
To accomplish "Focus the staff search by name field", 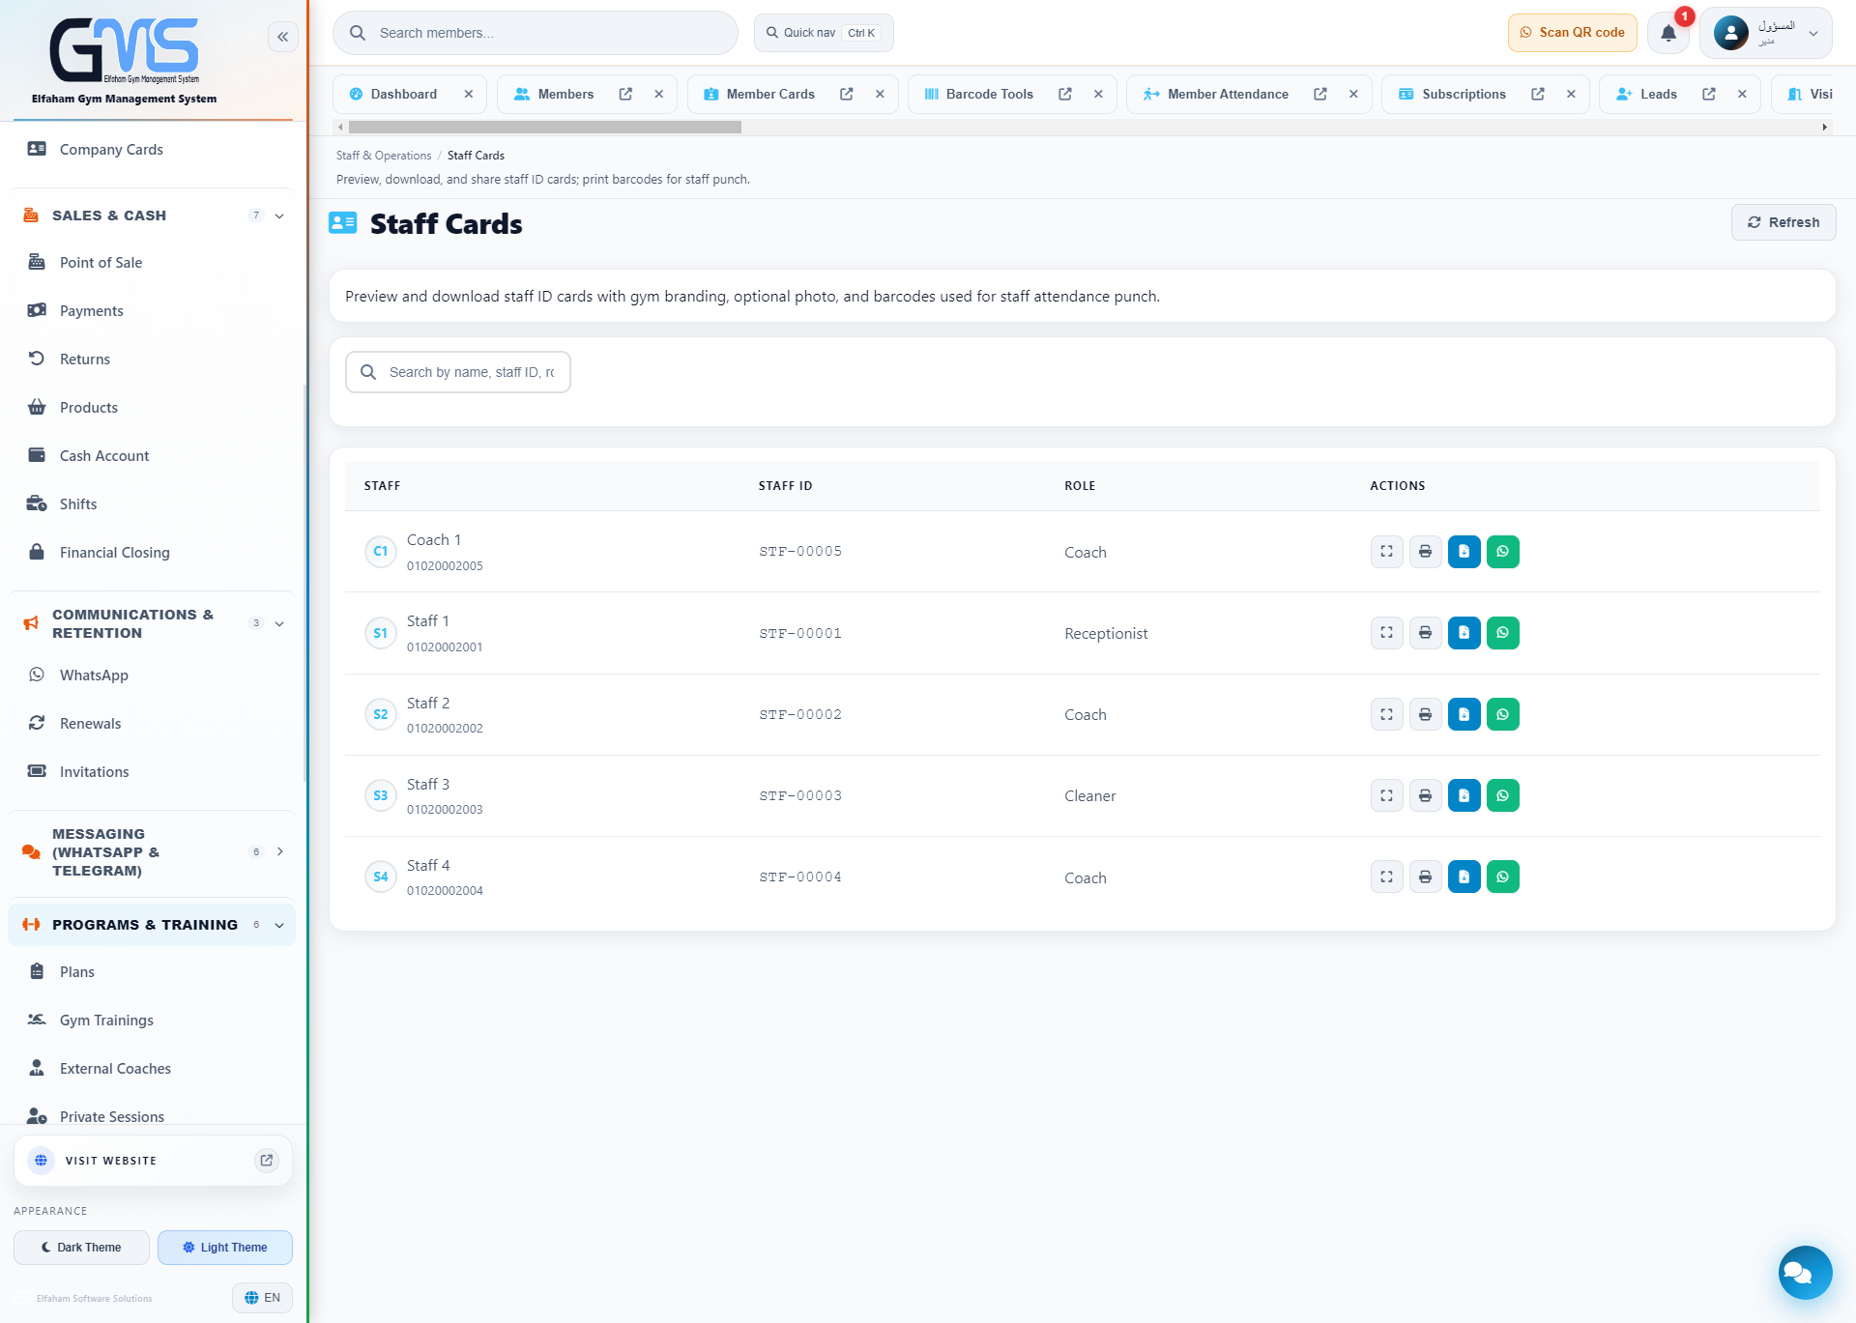I will point(458,372).
